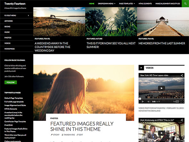Open the green search icon
189x142 pixels.
(185, 4)
